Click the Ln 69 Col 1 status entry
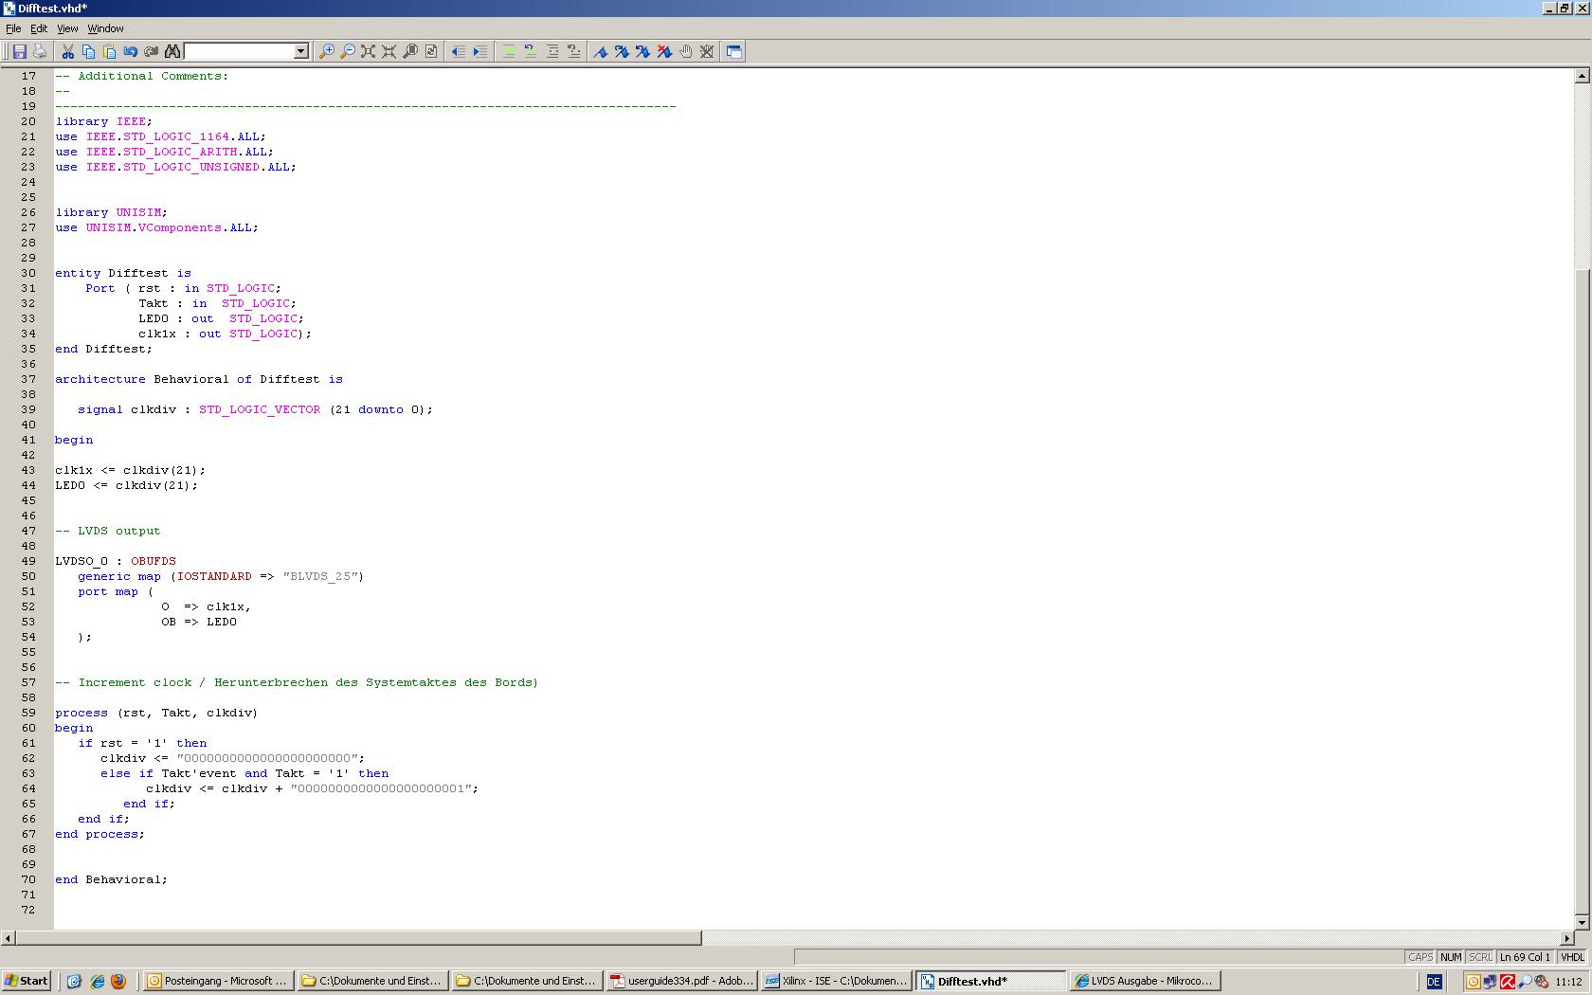The height and width of the screenshot is (995, 1592). (1525, 957)
